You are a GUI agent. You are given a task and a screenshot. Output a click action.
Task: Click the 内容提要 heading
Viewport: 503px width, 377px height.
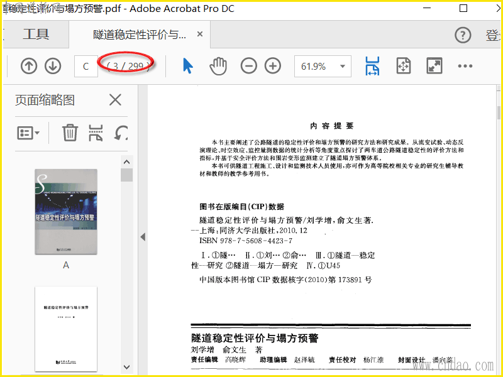pyautogui.click(x=332, y=126)
